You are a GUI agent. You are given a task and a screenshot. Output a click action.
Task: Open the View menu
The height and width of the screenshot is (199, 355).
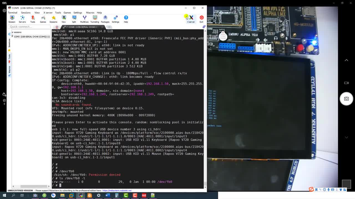pos(37,12)
